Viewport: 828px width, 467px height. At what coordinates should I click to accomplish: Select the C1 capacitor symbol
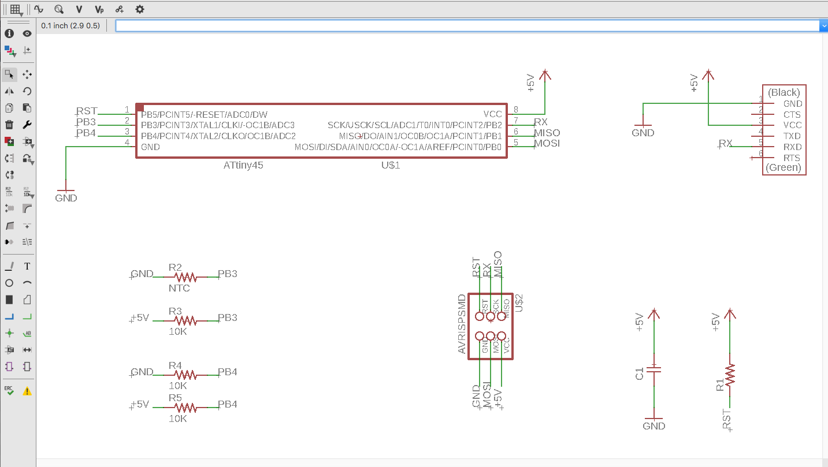point(654,370)
